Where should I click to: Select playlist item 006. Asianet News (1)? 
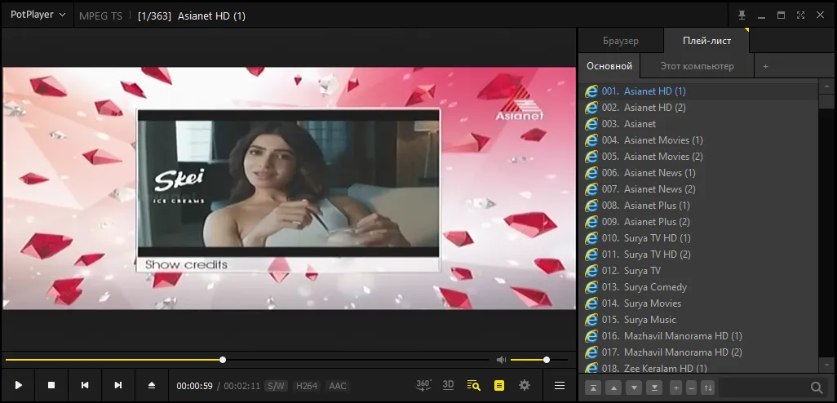point(698,172)
